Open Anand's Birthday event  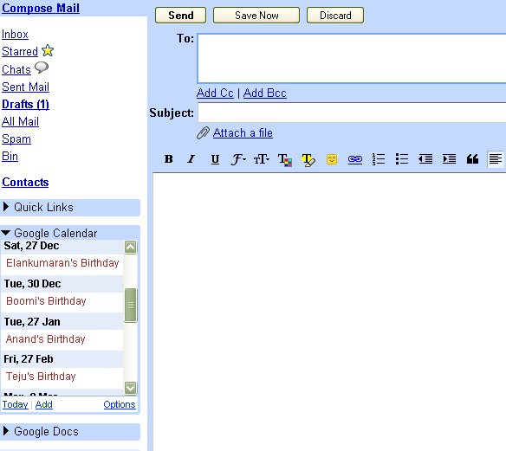click(x=46, y=339)
